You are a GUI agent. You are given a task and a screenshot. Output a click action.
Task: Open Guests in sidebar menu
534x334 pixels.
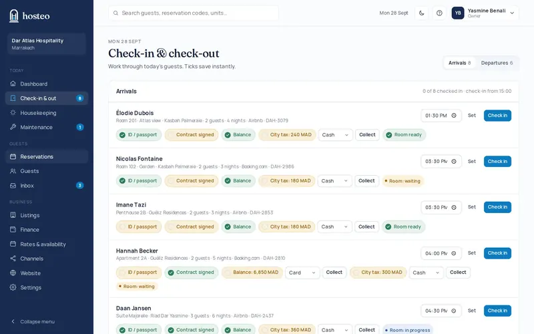(47, 171)
